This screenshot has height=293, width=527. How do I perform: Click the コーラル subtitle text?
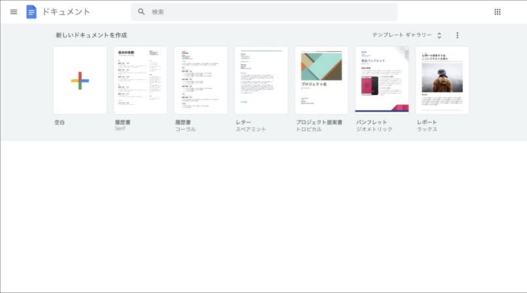click(x=185, y=129)
